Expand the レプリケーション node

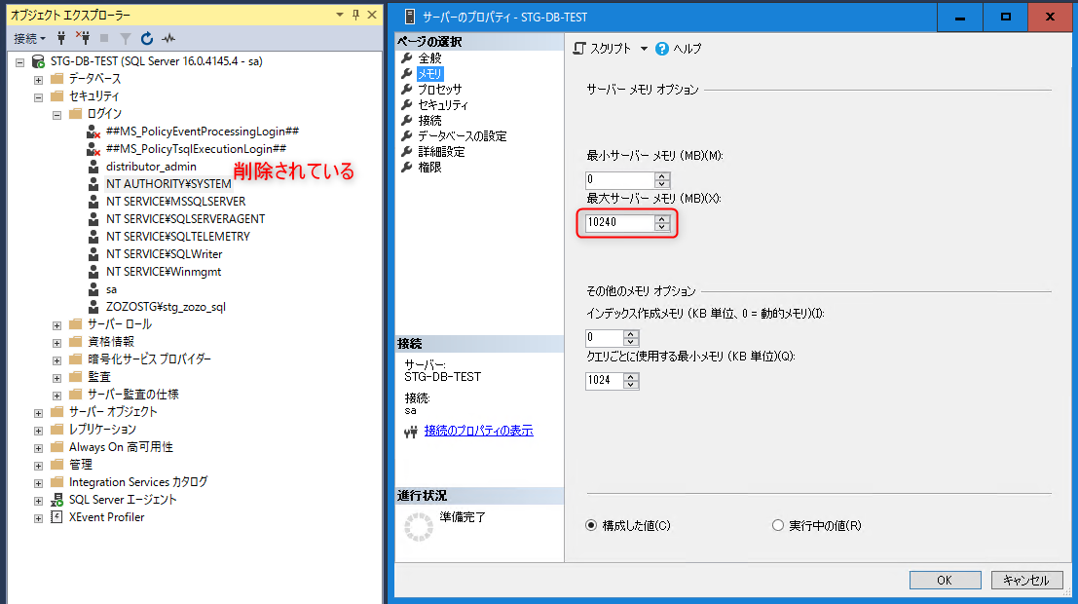coord(39,431)
